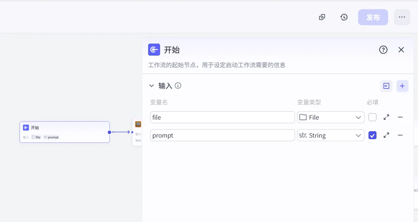Image resolution: width=418 pixels, height=222 pixels.
Task: Remove the file variable row
Action: pyautogui.click(x=400, y=117)
